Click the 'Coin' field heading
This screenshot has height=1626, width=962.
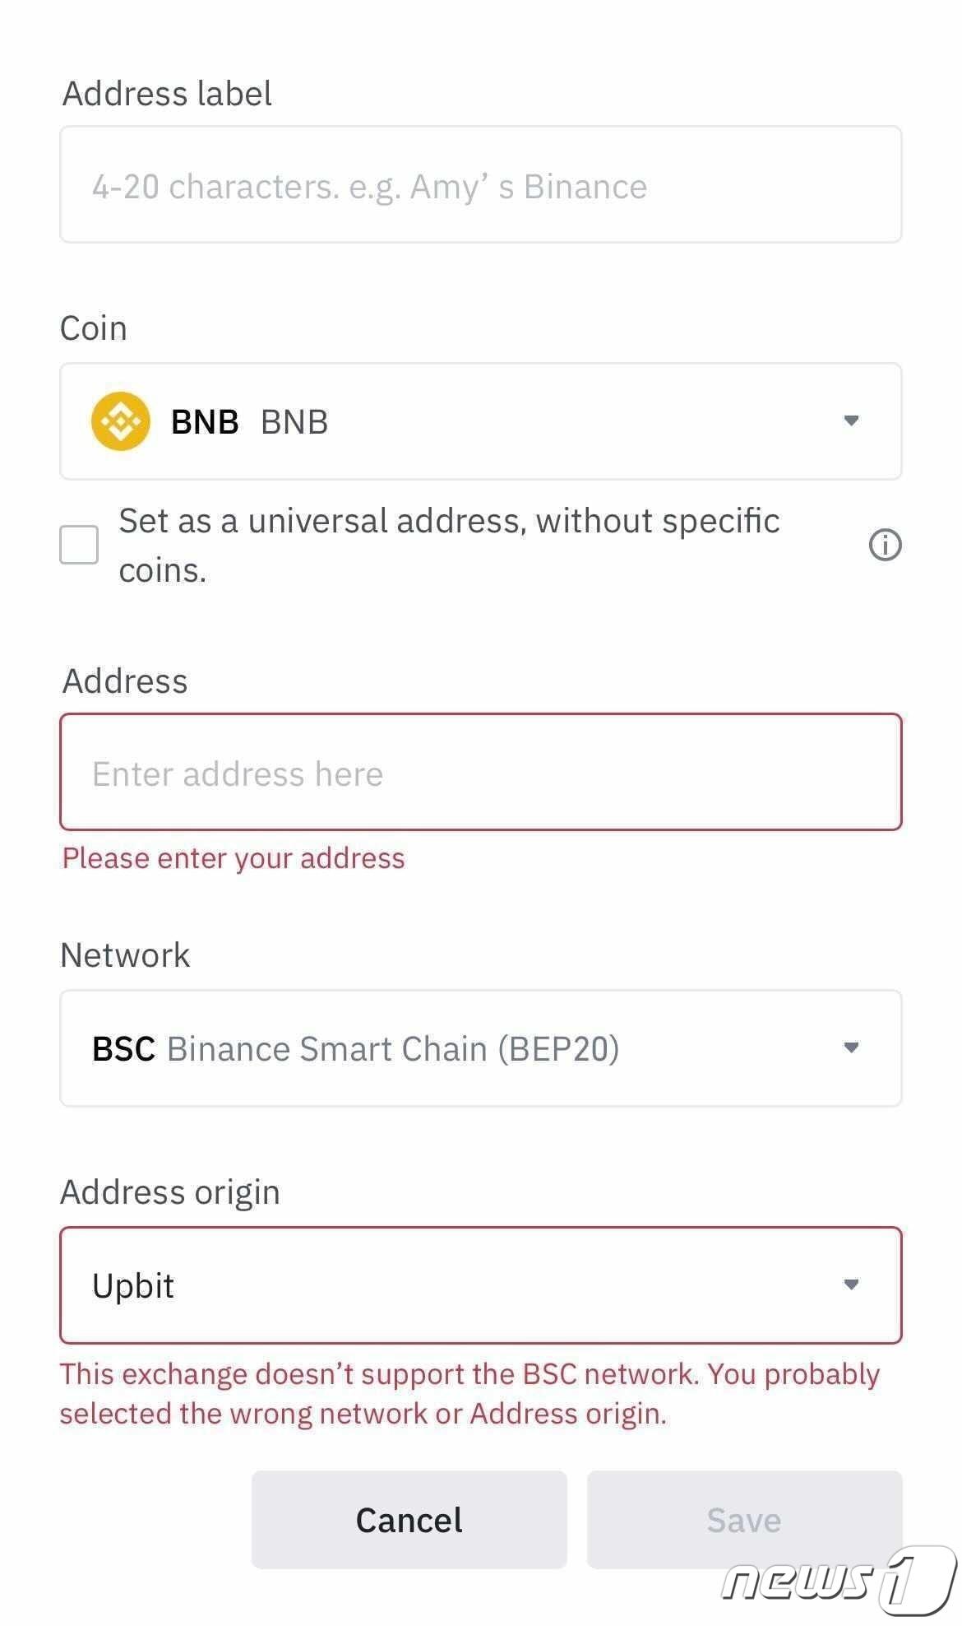coord(94,328)
